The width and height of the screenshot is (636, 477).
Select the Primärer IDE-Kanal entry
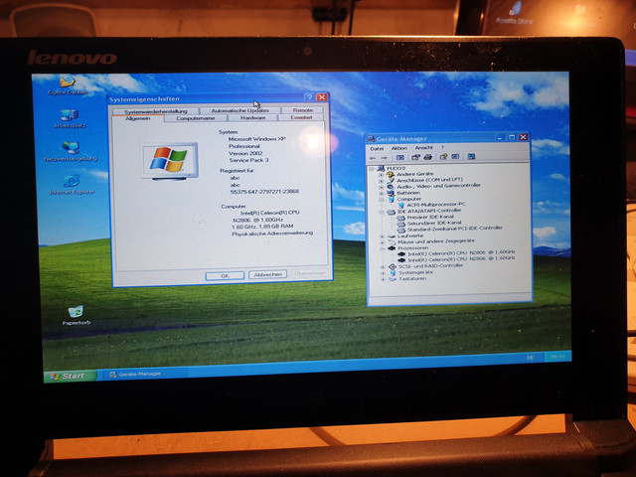coord(430,217)
